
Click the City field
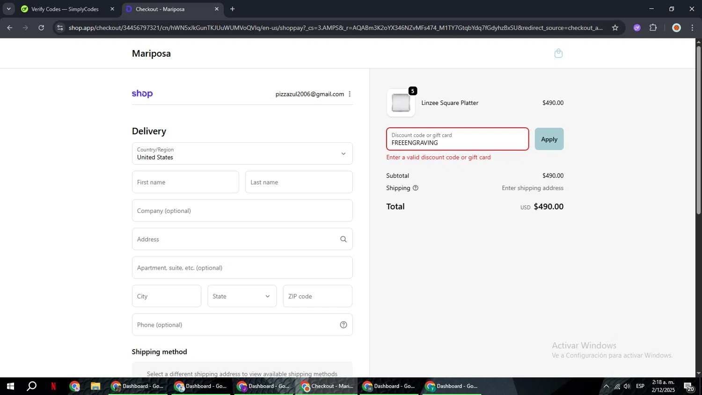(167, 296)
